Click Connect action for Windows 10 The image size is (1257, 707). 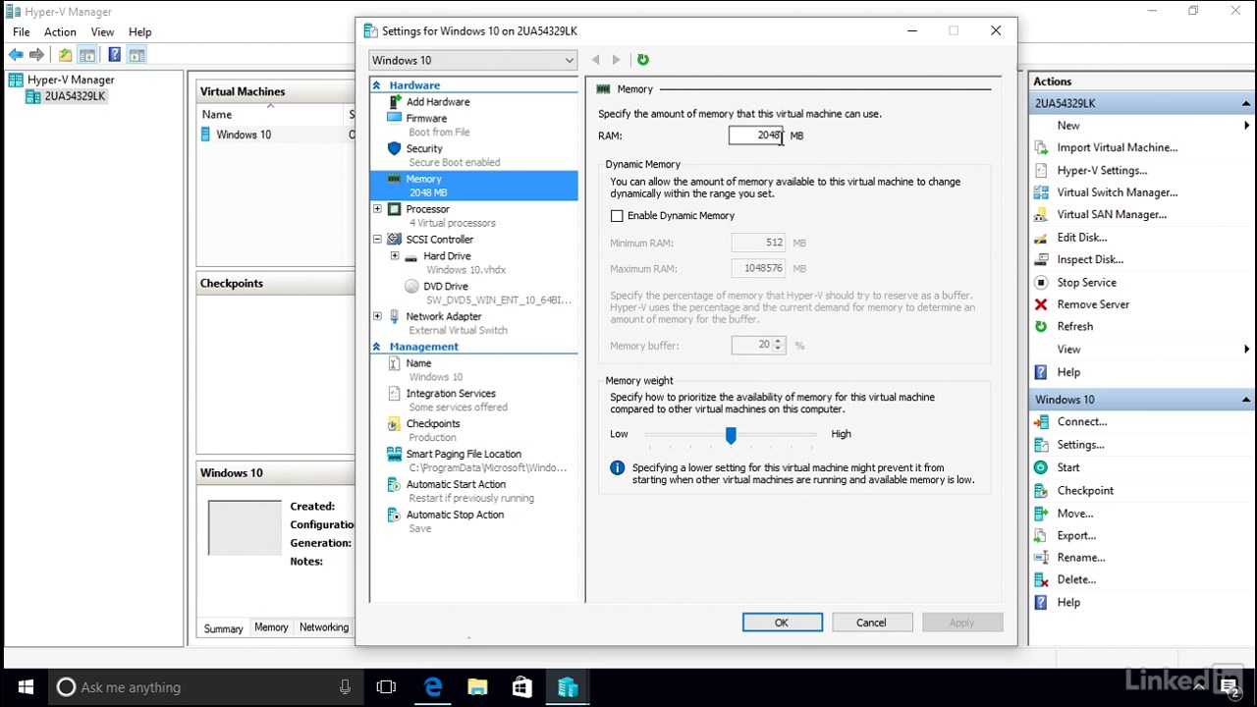coord(1081,422)
